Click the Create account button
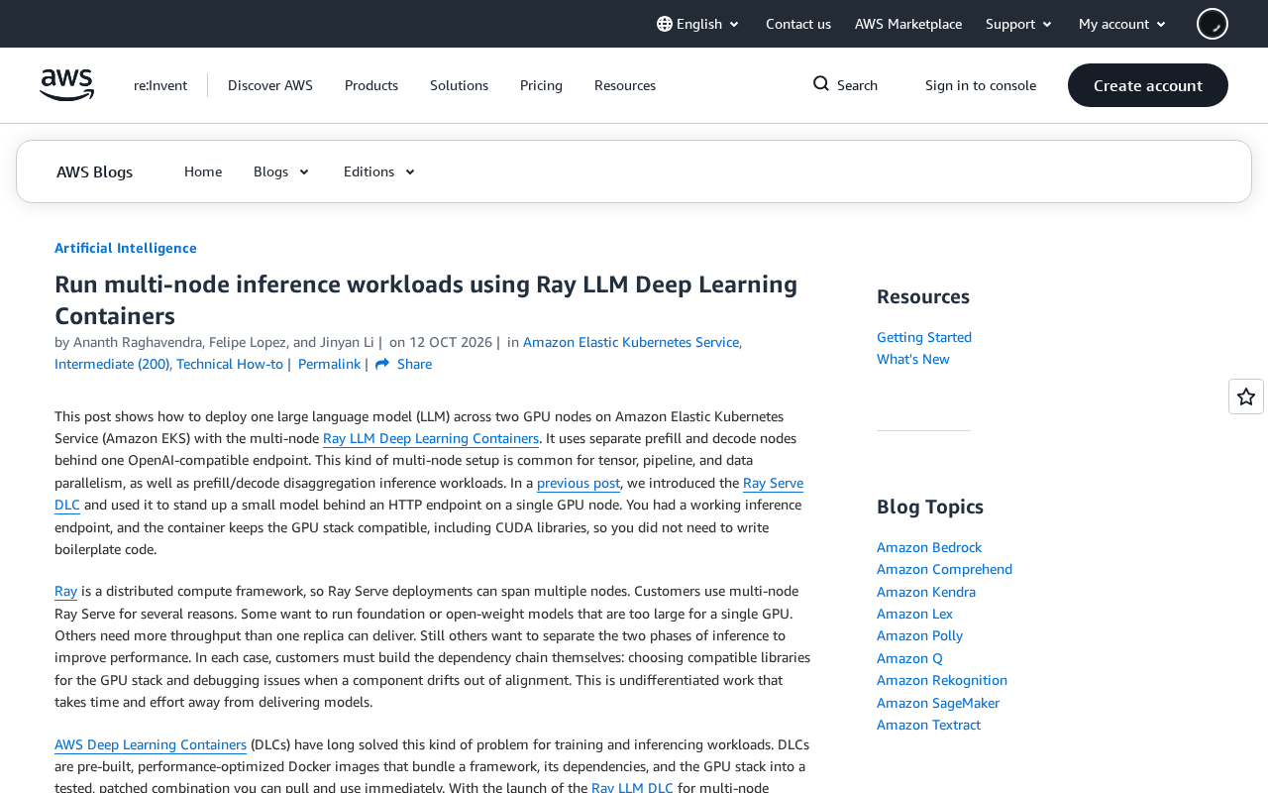Screen dimensions: 1268x793 (1148, 85)
